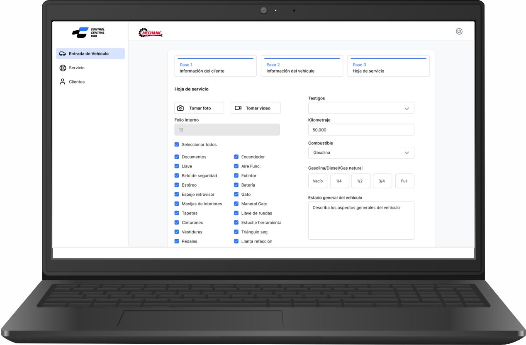This screenshot has width=526, height=345.
Task: Select the Vacío fuel level button
Action: (318, 181)
